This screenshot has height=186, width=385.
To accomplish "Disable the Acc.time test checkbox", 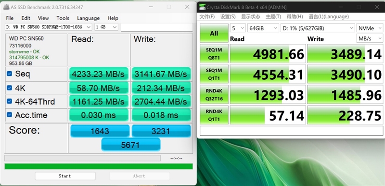I will [9, 114].
